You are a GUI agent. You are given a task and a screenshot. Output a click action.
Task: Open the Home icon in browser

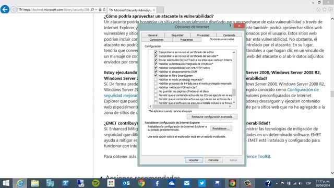tap(318, 9)
